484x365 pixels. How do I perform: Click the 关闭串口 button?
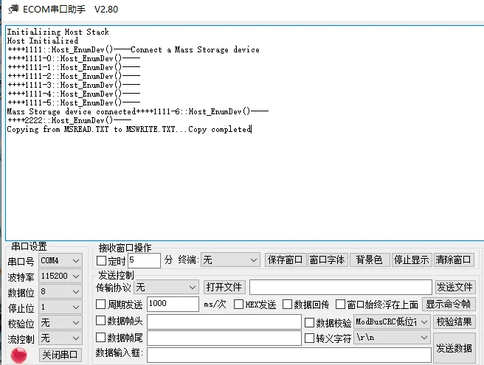click(60, 355)
